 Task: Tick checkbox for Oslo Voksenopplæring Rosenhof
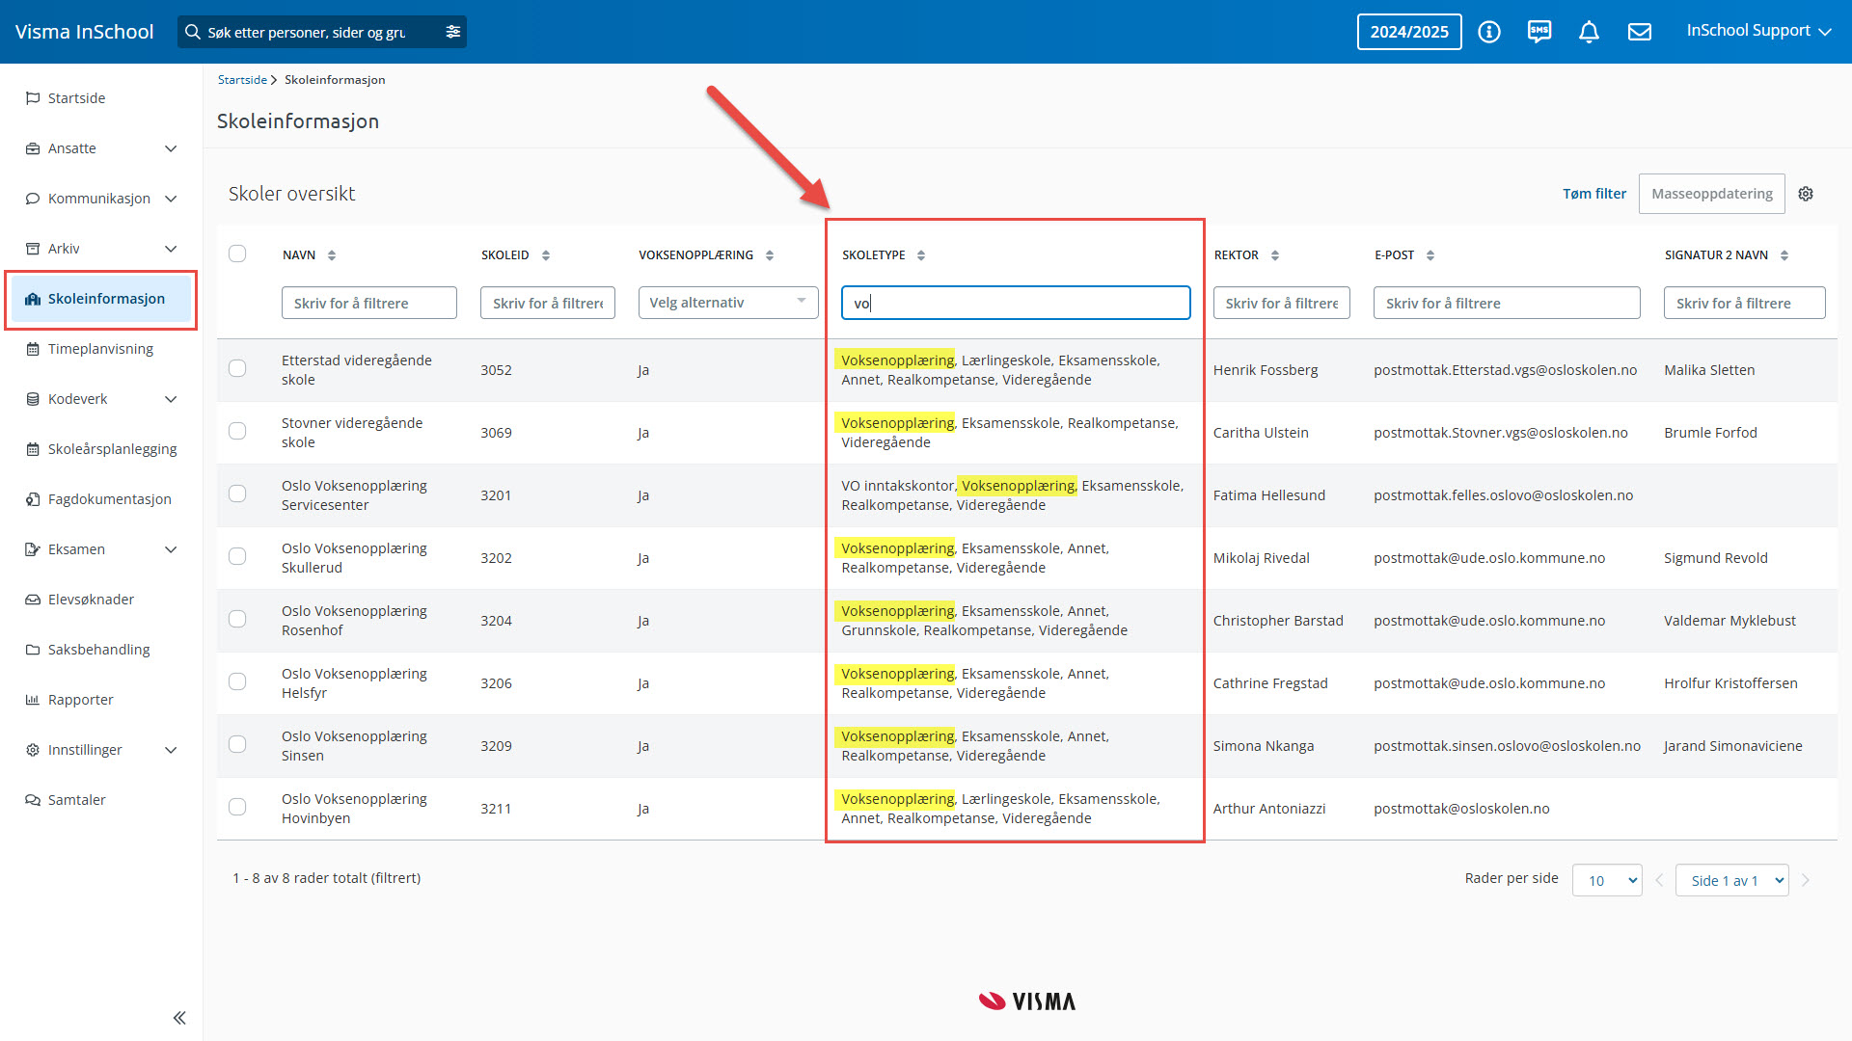(x=237, y=619)
